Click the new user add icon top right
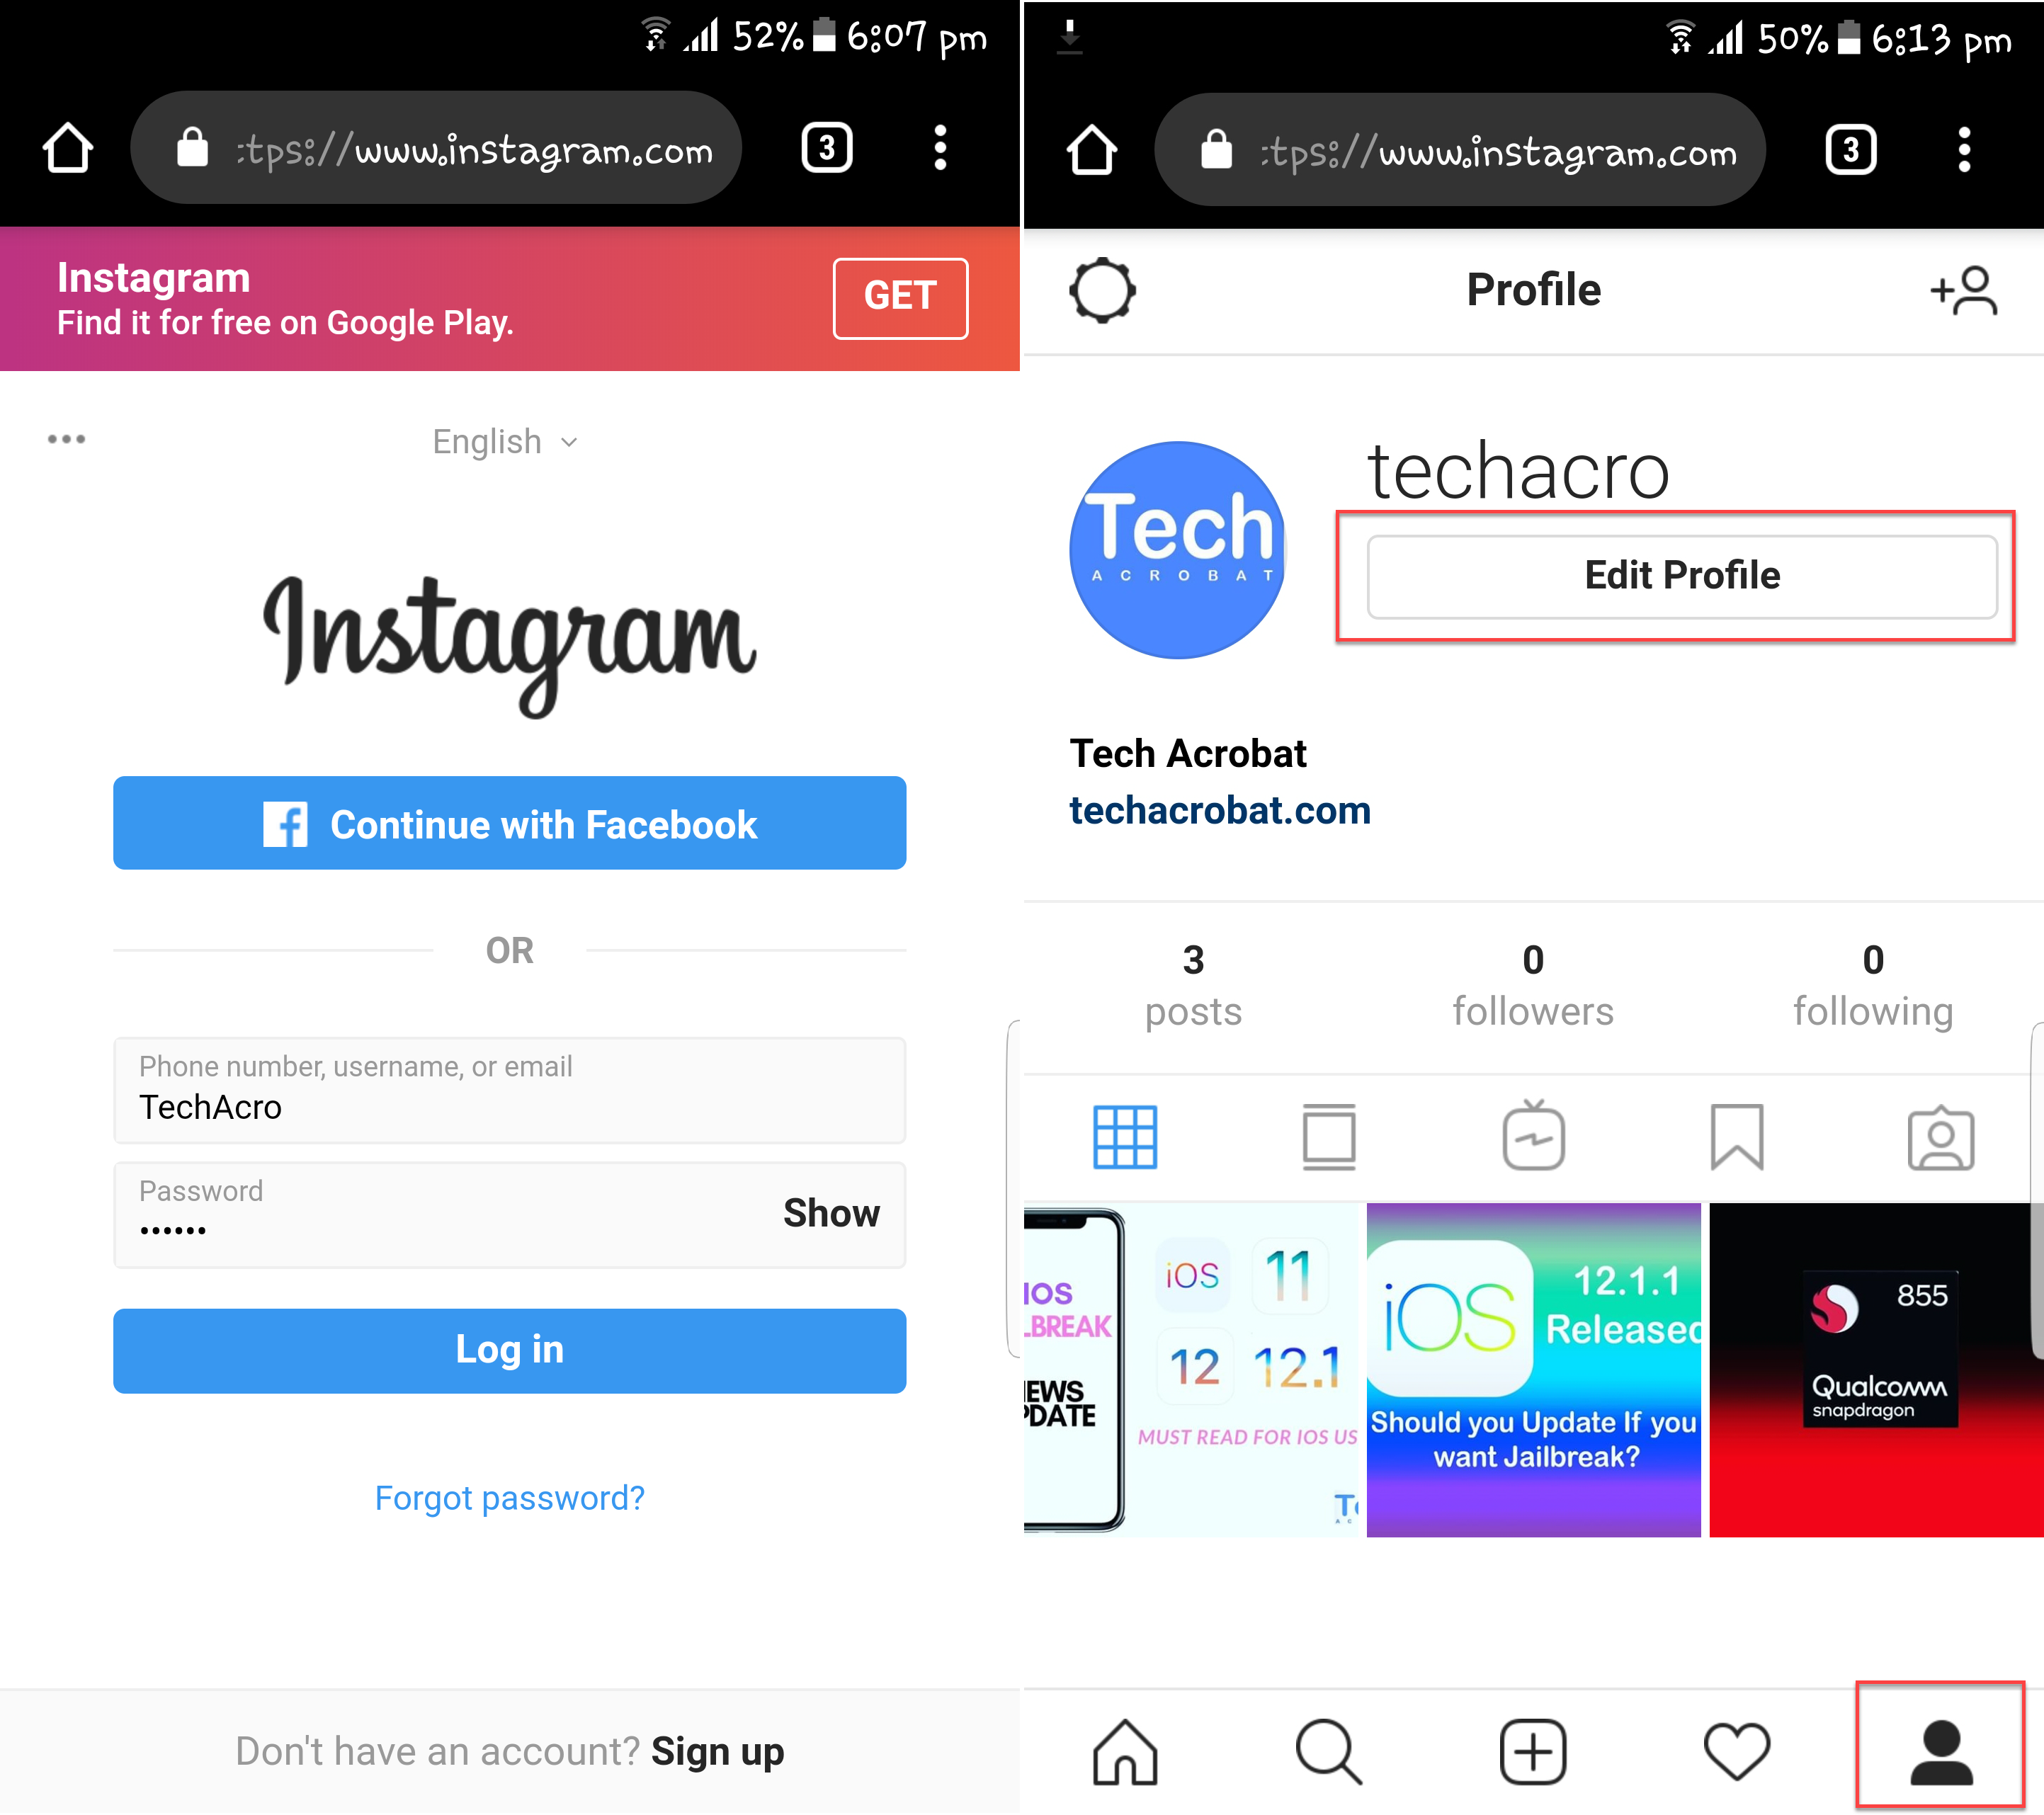Image resolution: width=2044 pixels, height=1815 pixels. click(1965, 292)
